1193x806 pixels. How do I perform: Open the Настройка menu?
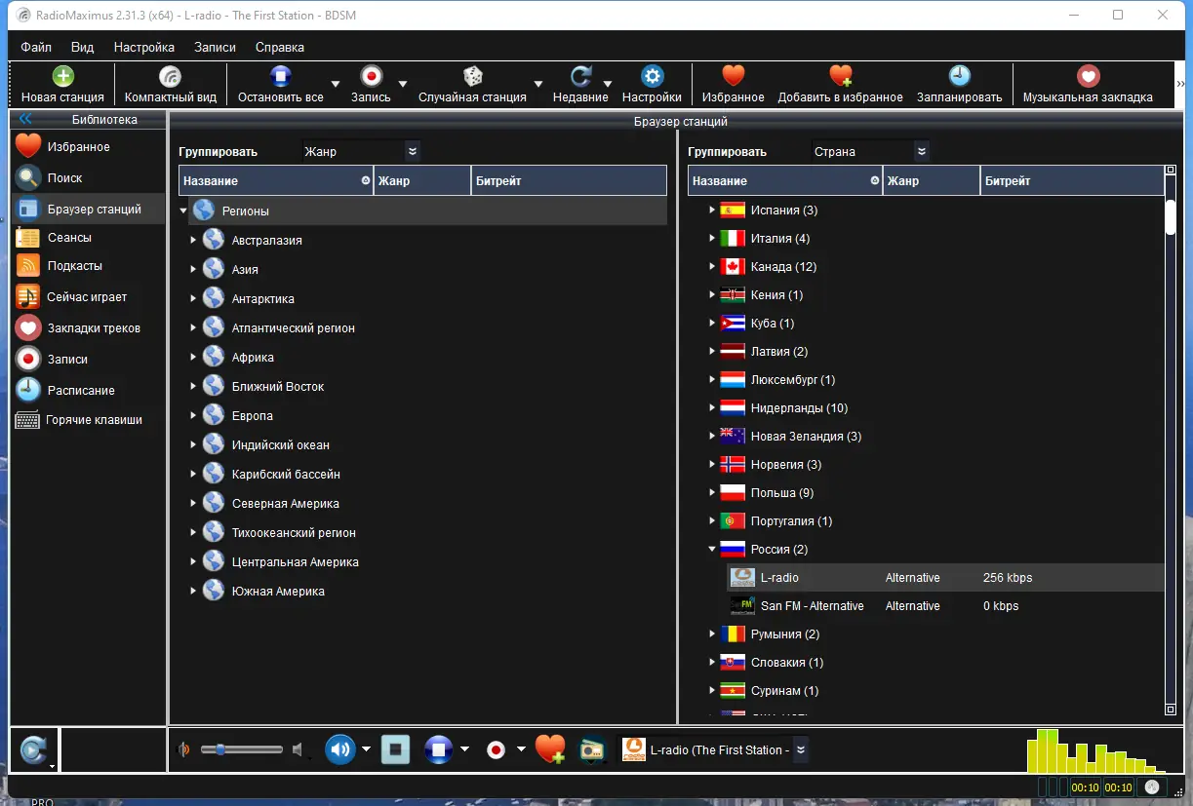pyautogui.click(x=144, y=47)
